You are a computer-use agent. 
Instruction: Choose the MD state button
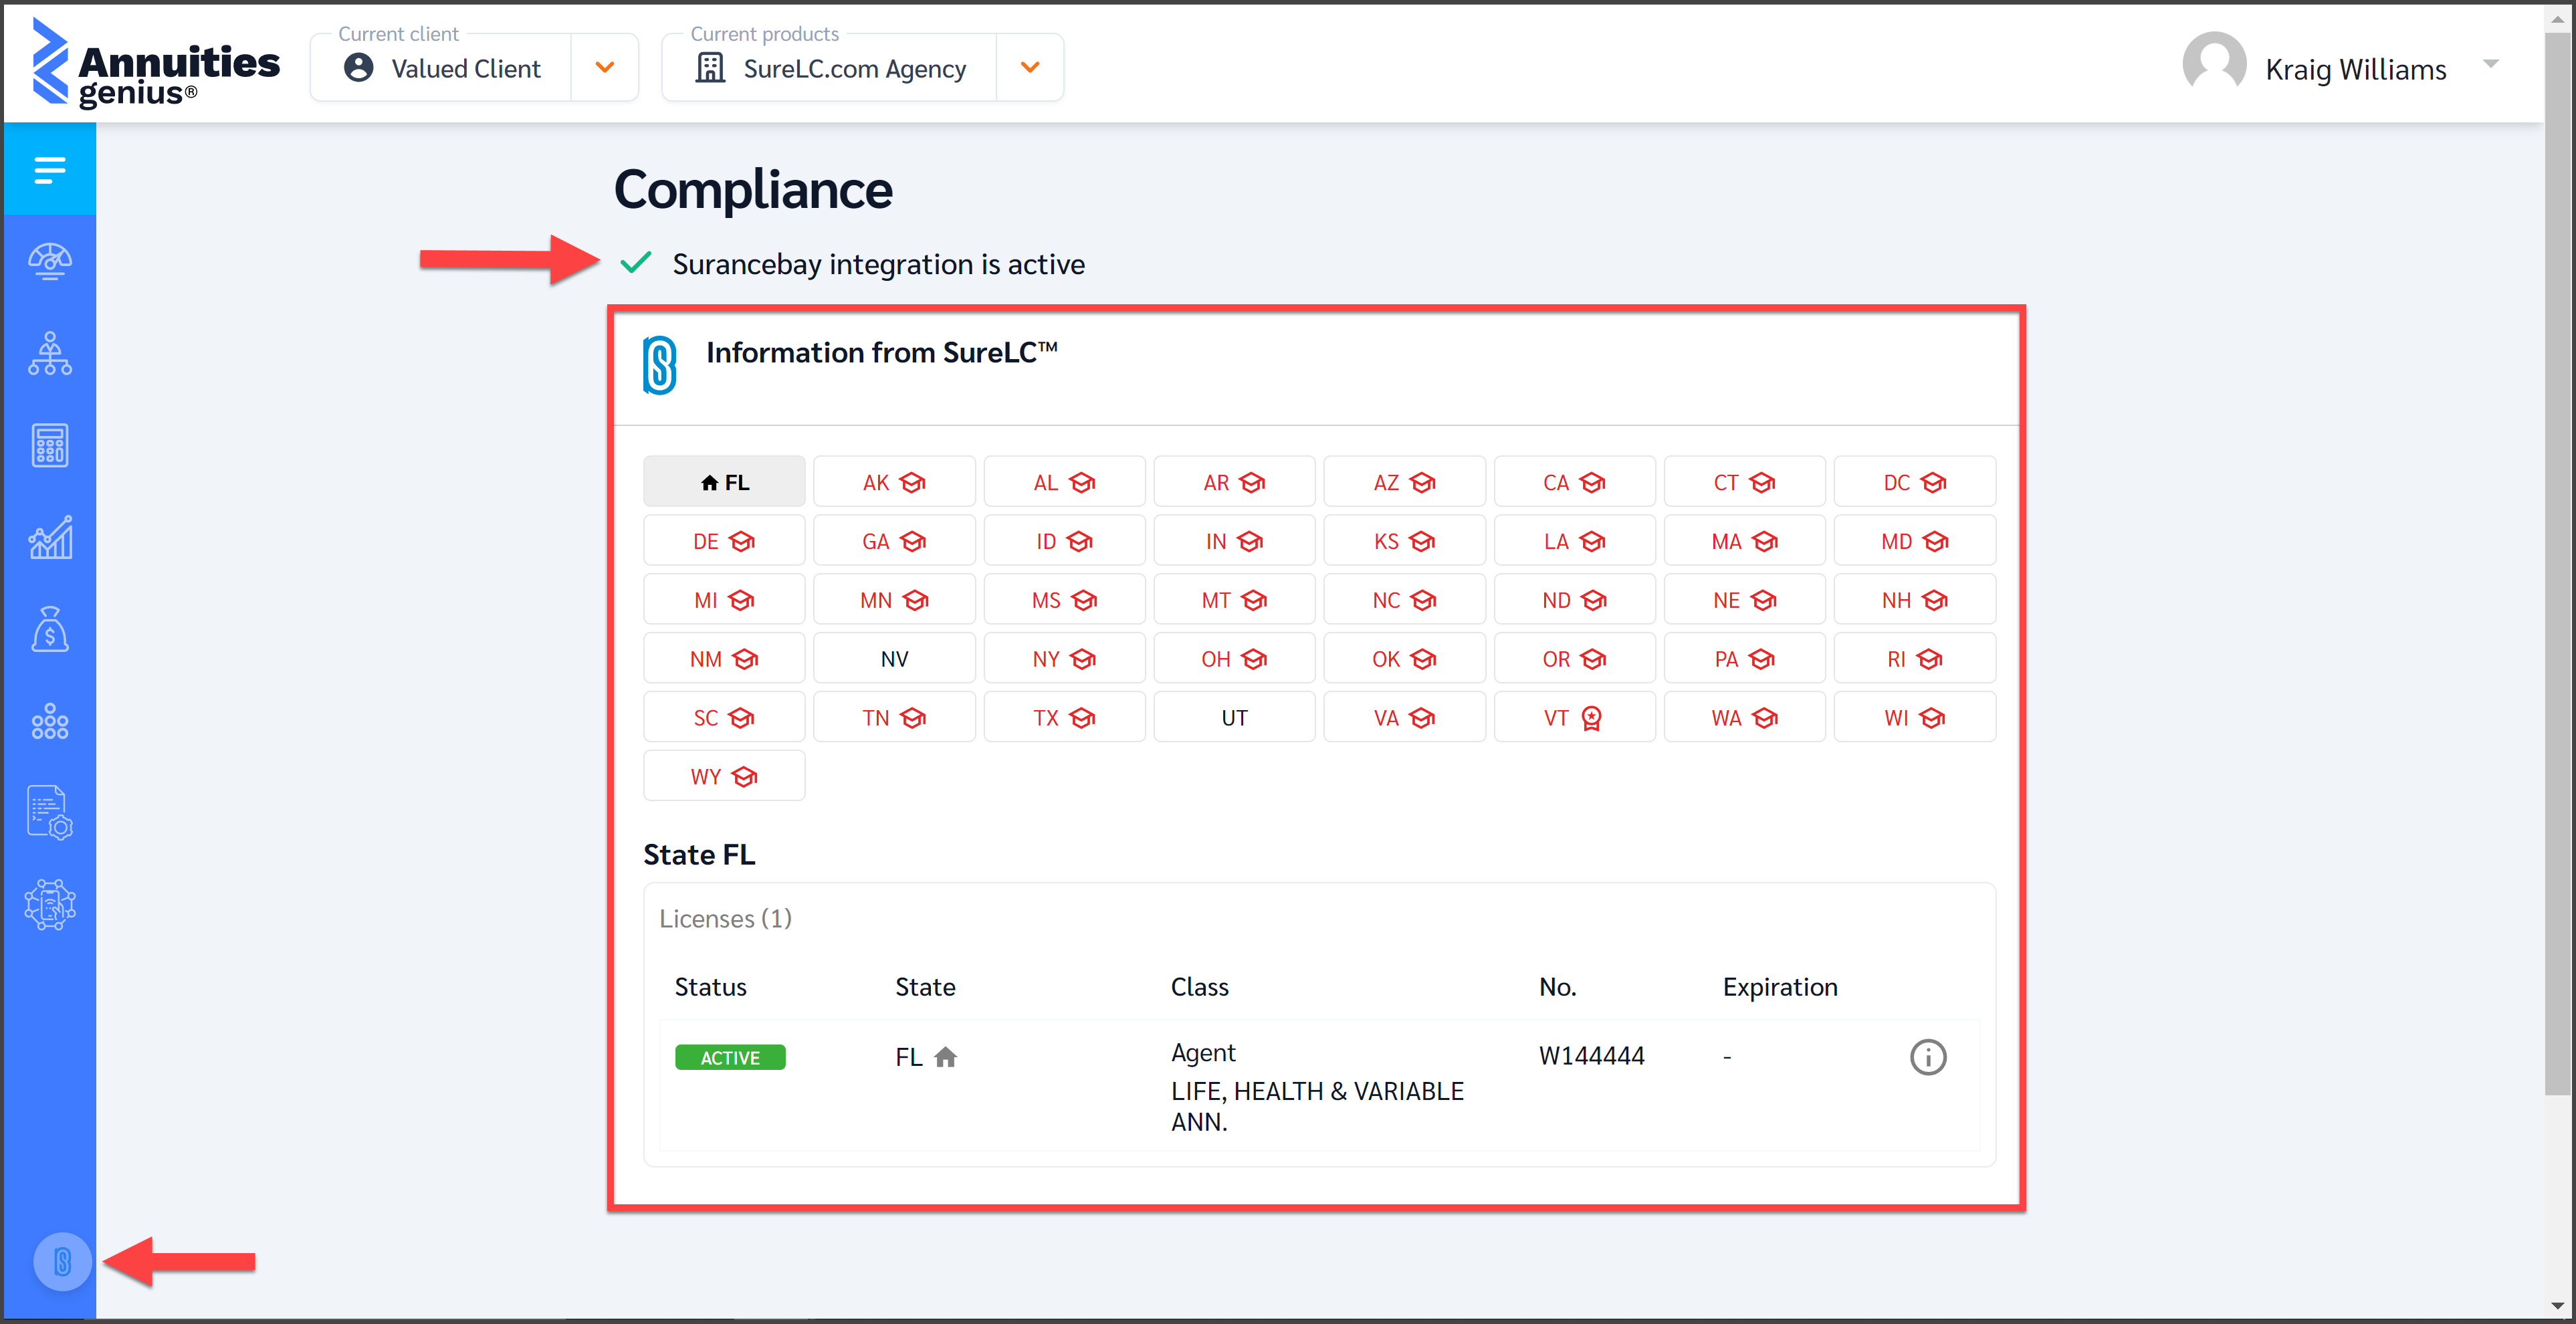[x=1914, y=541]
